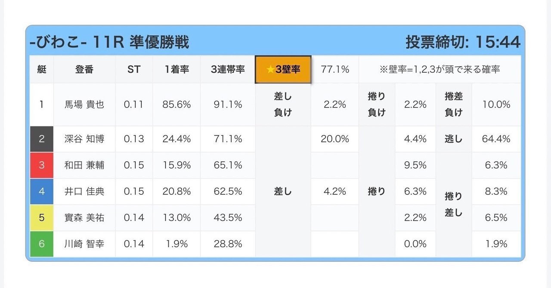Click the 登番 column header
The width and height of the screenshot is (551, 288).
pyautogui.click(x=84, y=69)
